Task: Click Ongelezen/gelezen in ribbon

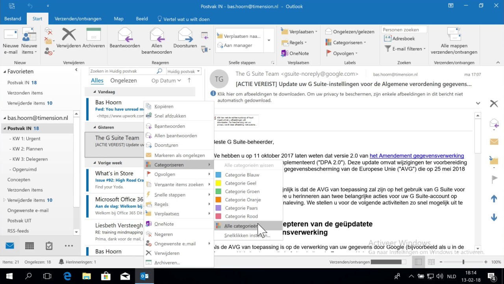Action: (350, 32)
